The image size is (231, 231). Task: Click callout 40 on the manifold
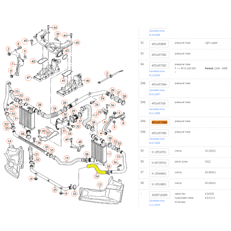point(77,43)
